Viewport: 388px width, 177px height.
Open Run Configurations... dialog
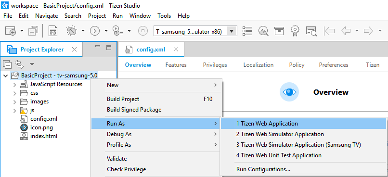304,169
